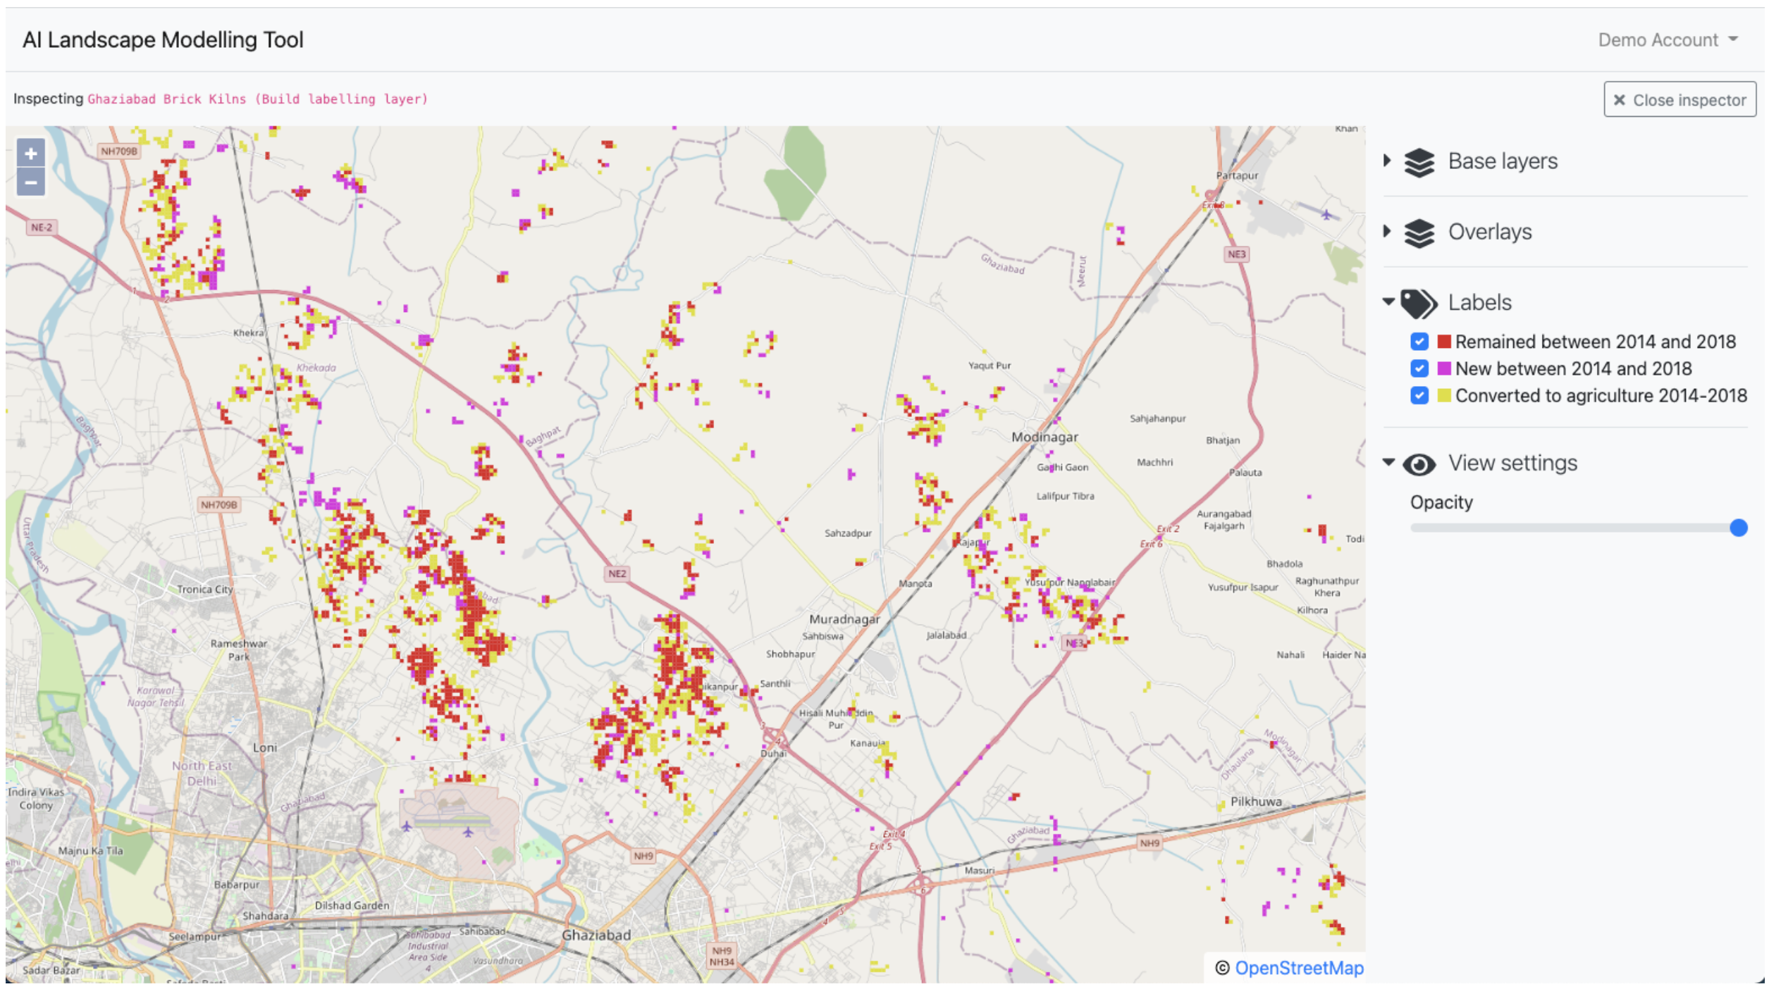Click the Opacity slider handle
Screen dimensions: 1769x989
pos(1738,528)
